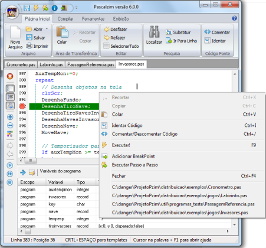This screenshot has height=248, width=266.
Task: Click the Escopo column header
Action: [x=32, y=182]
